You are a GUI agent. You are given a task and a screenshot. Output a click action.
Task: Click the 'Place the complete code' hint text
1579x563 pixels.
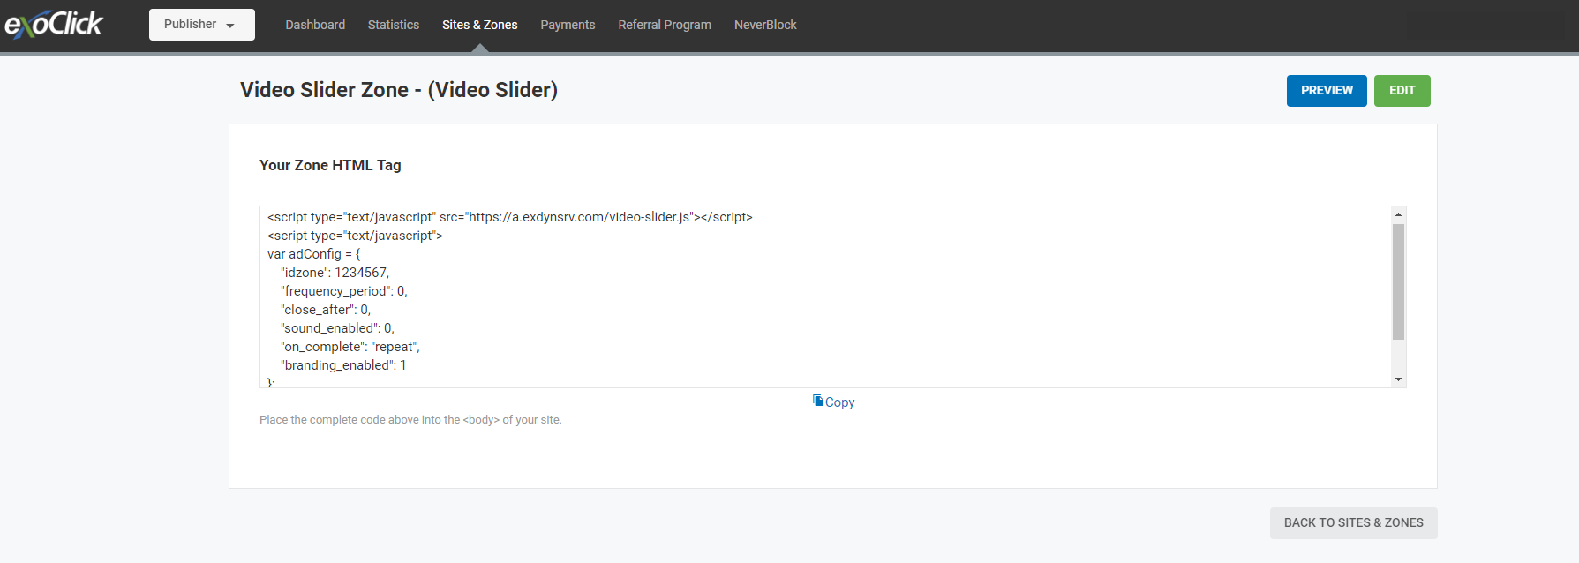tap(410, 420)
